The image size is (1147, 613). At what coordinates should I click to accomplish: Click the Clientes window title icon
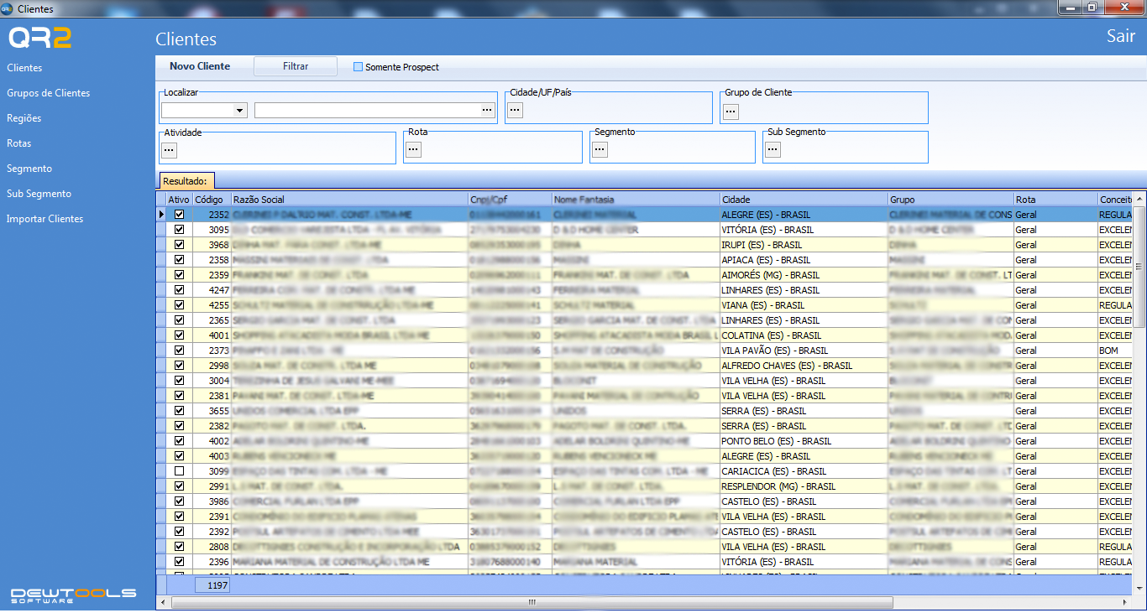(x=8, y=8)
